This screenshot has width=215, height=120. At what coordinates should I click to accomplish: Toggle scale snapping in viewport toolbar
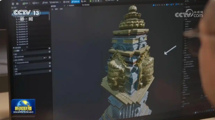(x=176, y=4)
